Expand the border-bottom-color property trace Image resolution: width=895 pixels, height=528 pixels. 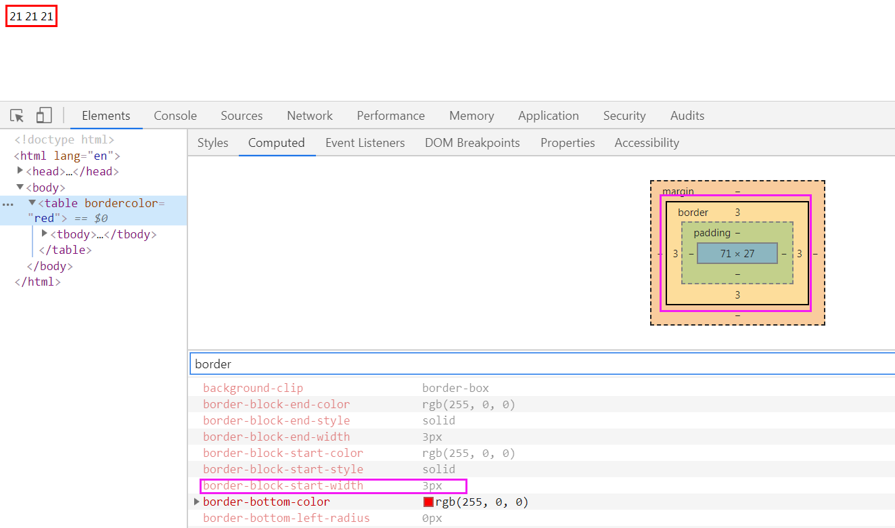pyautogui.click(x=197, y=502)
